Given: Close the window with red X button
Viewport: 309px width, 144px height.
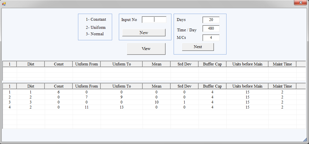Looking at the screenshot, I should (x=301, y=3).
